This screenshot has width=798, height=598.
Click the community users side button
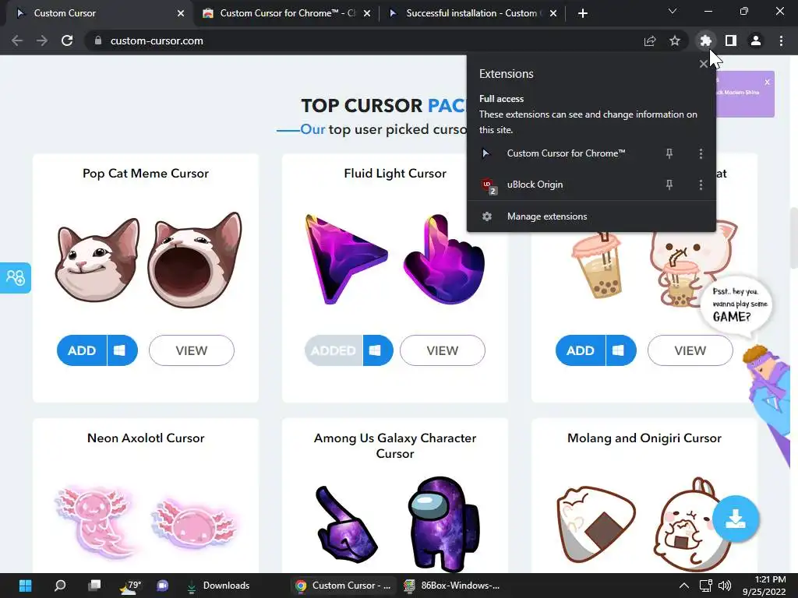16,278
